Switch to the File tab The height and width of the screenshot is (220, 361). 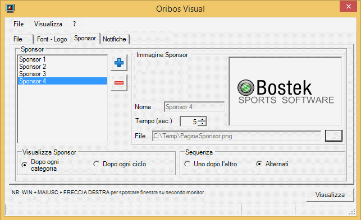tap(22, 39)
